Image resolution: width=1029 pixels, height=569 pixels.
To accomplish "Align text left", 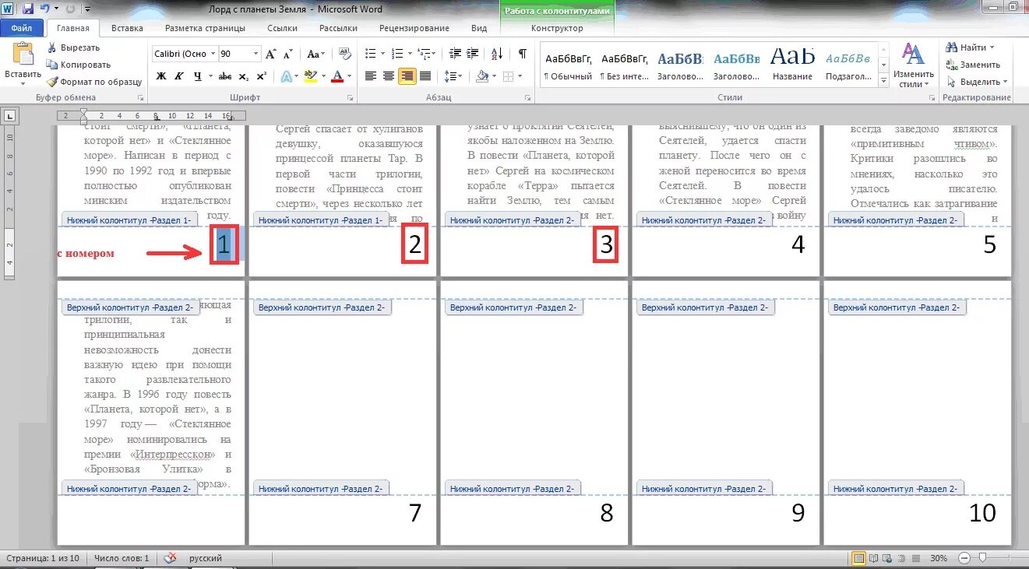I will point(371,76).
